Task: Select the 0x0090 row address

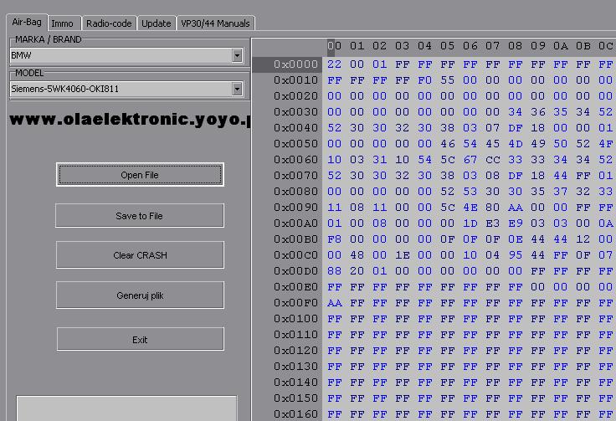Action: click(x=295, y=208)
